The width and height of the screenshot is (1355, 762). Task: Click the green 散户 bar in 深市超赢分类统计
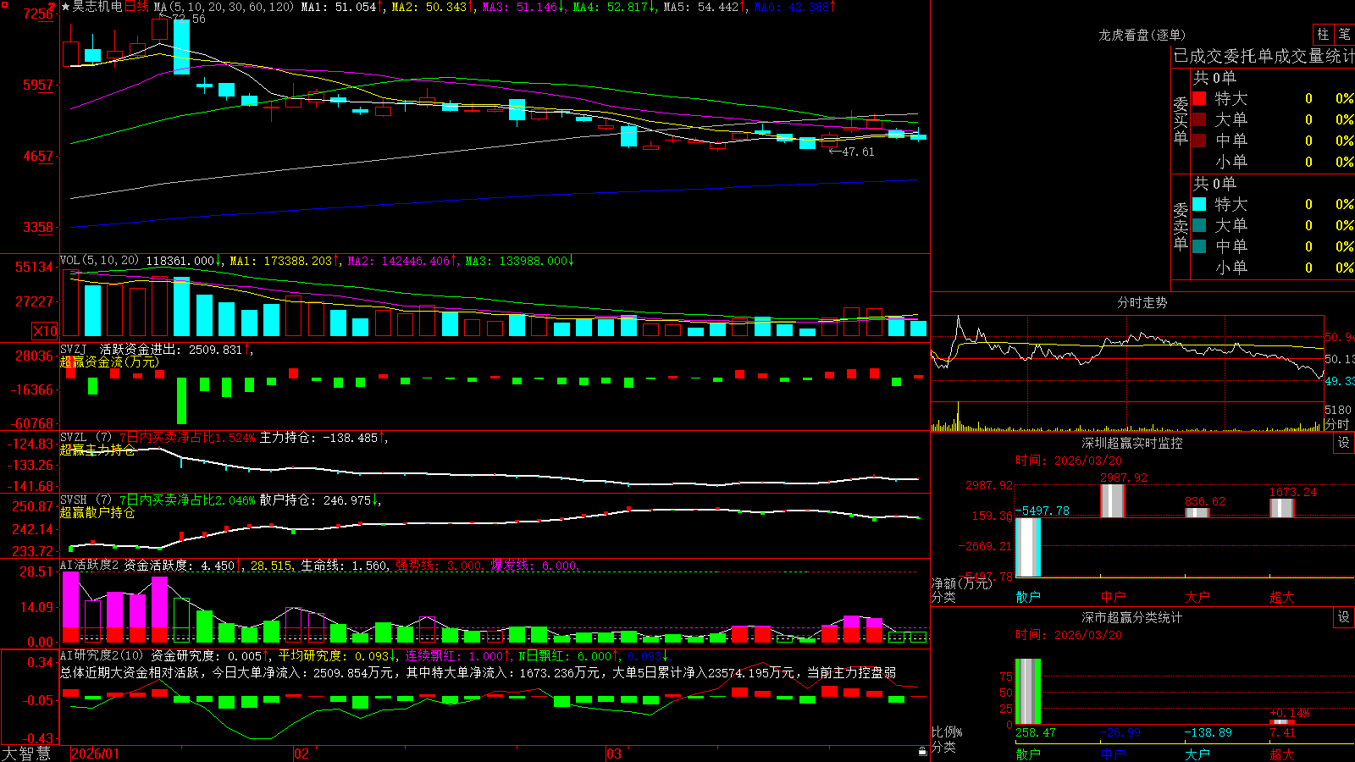coord(1028,691)
